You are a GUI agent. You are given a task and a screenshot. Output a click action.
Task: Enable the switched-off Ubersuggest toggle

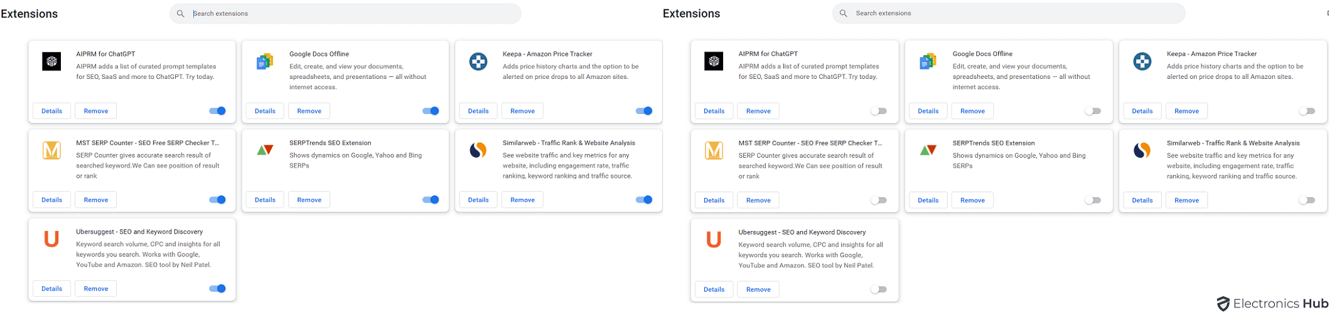point(878,289)
